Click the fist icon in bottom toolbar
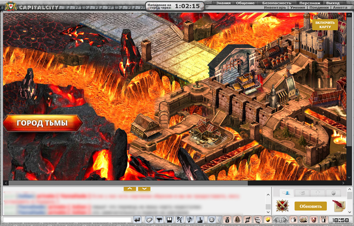This screenshot has height=226, width=354. [x=303, y=220]
